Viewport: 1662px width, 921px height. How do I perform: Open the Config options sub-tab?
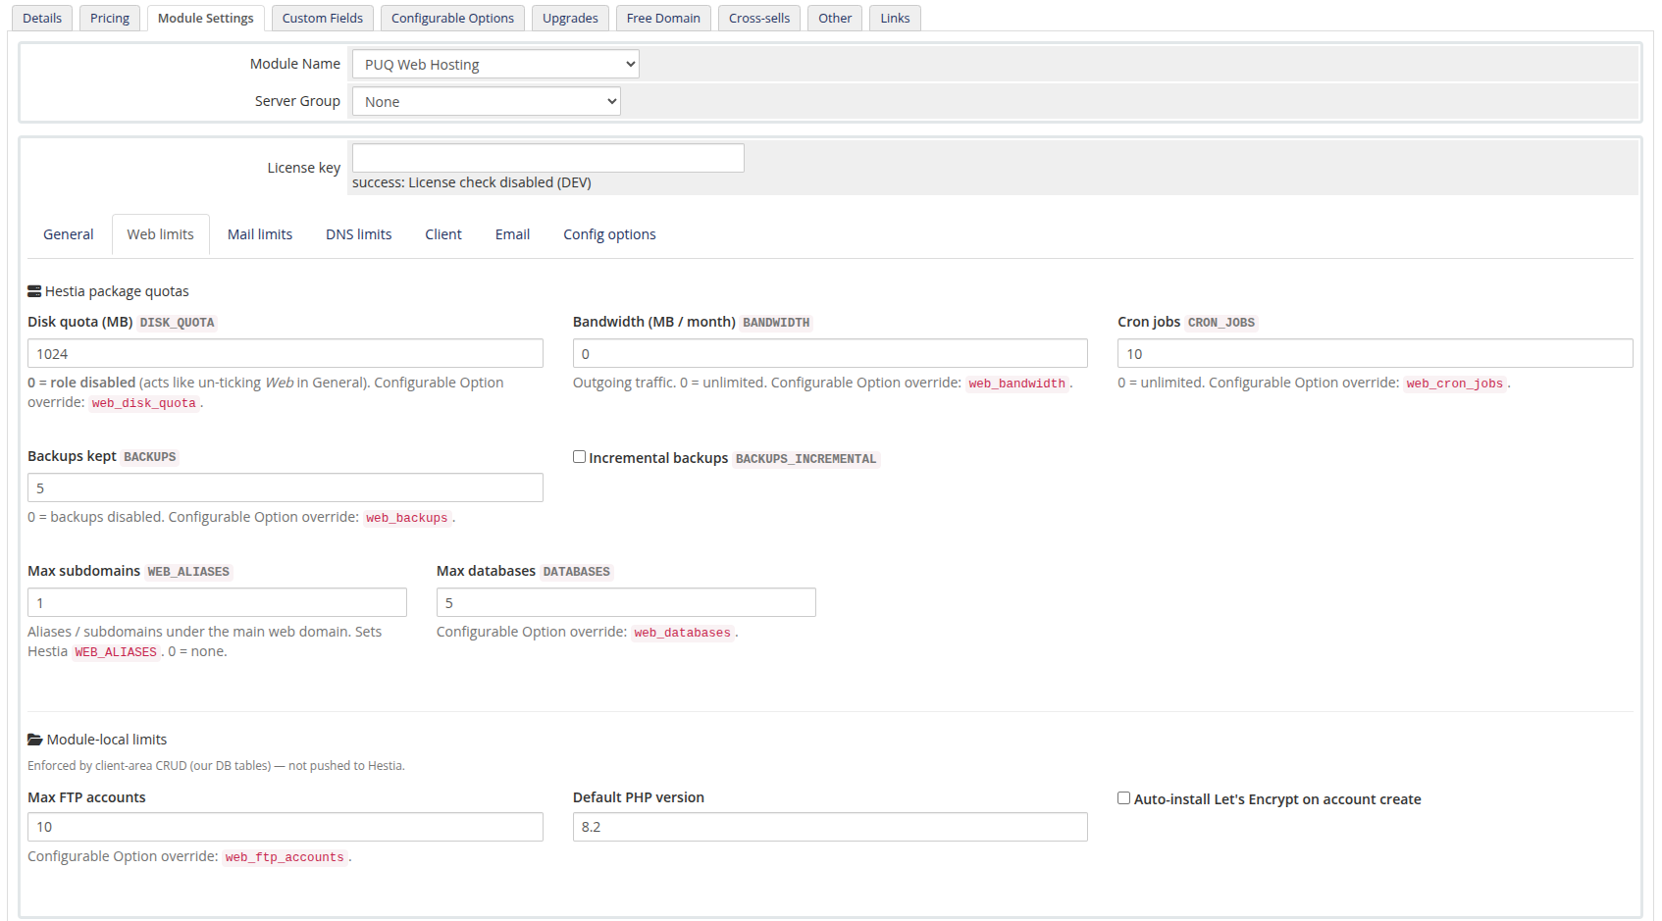(609, 234)
